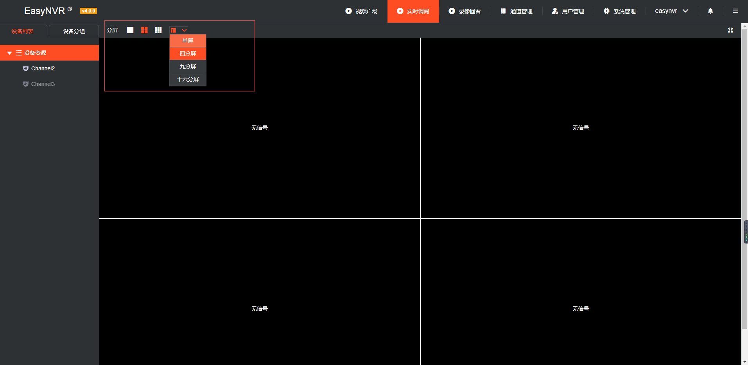This screenshot has height=365, width=748.
Task: Go to 录像回看 page
Action: click(465, 11)
